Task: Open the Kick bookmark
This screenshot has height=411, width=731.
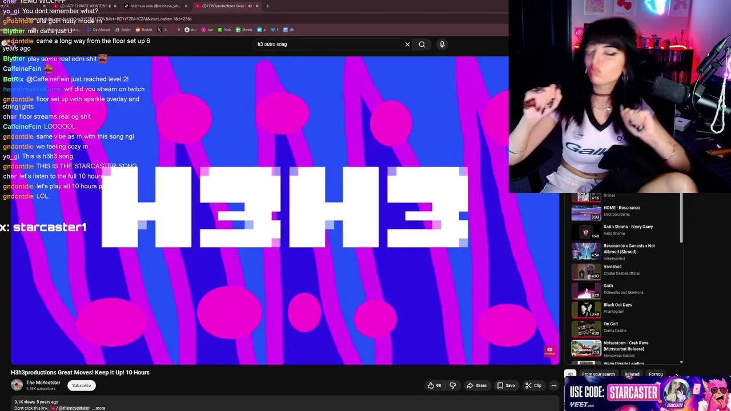Action: 224,30
